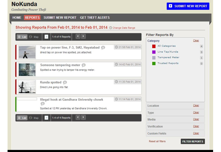Filter by Line Tap/Kunda category
Image resolution: width=221 pixels, height=152 pixels.
click(x=168, y=52)
